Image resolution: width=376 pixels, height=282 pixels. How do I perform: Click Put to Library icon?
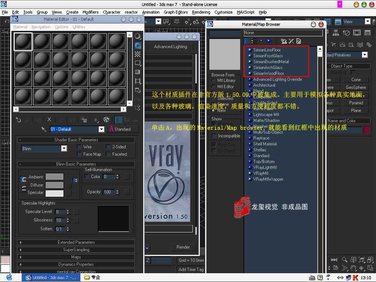point(84,119)
